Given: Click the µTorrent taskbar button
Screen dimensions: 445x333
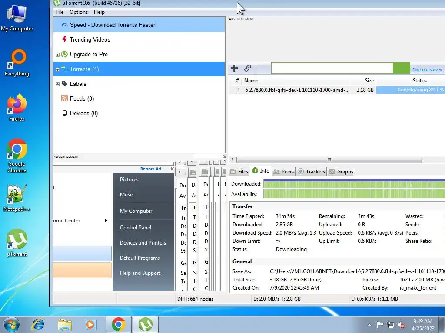Looking at the screenshot, I should coord(145,324).
